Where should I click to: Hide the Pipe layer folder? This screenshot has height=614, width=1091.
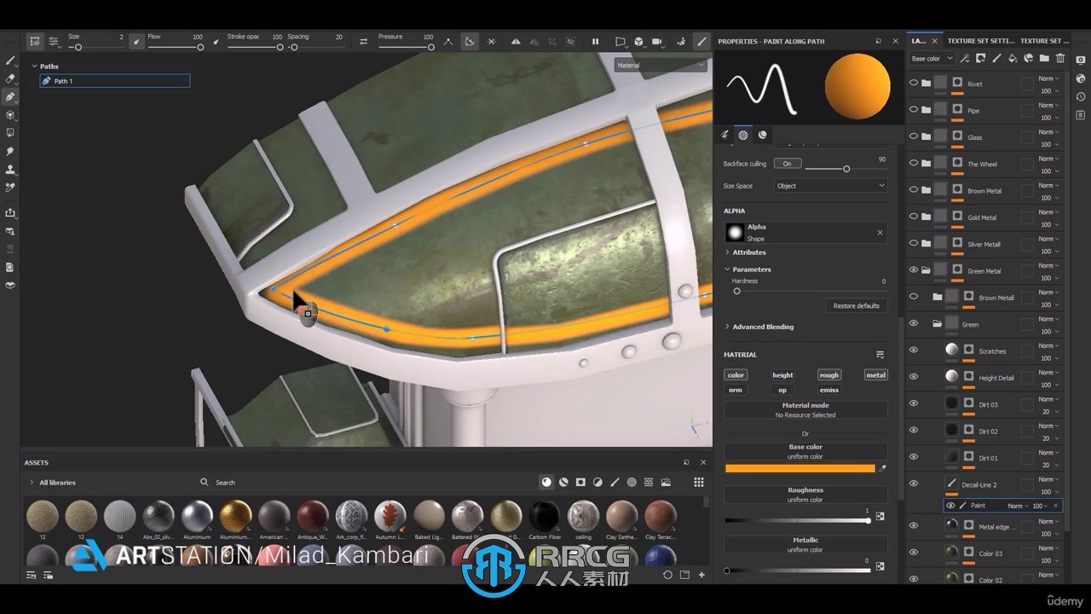tap(914, 110)
